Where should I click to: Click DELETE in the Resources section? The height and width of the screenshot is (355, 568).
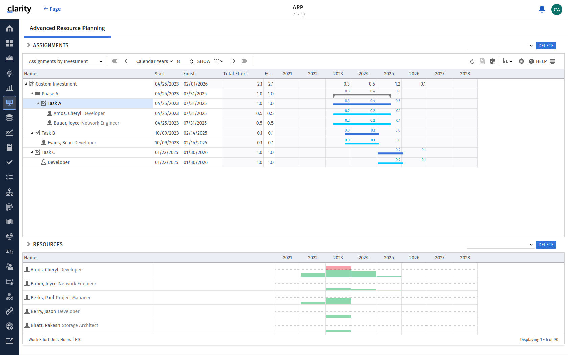click(x=546, y=245)
